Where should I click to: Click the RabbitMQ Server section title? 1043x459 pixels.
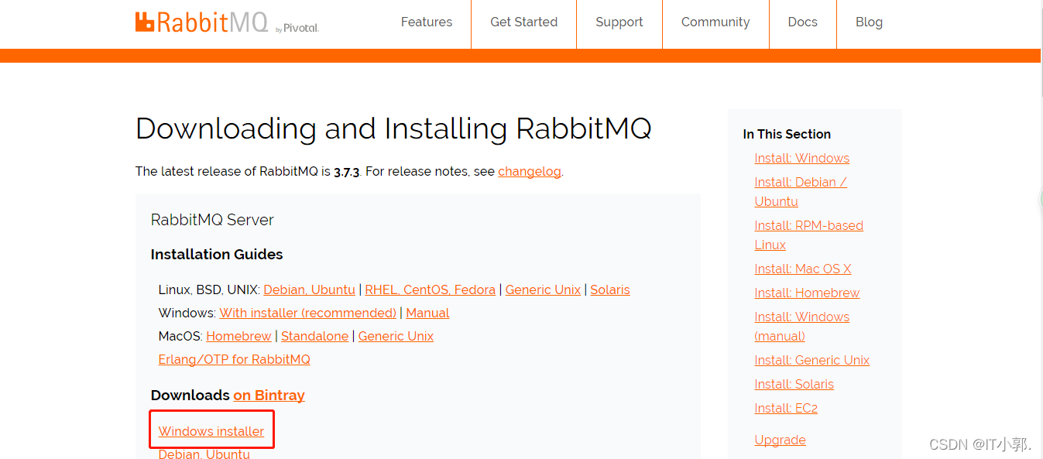pos(212,220)
